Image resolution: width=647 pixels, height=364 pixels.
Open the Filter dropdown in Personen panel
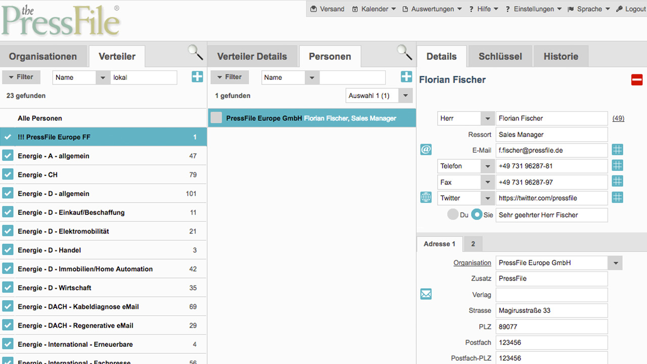[x=230, y=77]
